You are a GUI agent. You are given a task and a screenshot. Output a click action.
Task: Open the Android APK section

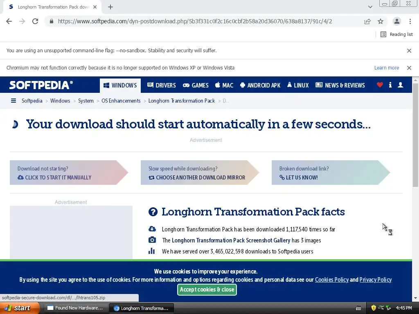(x=260, y=85)
